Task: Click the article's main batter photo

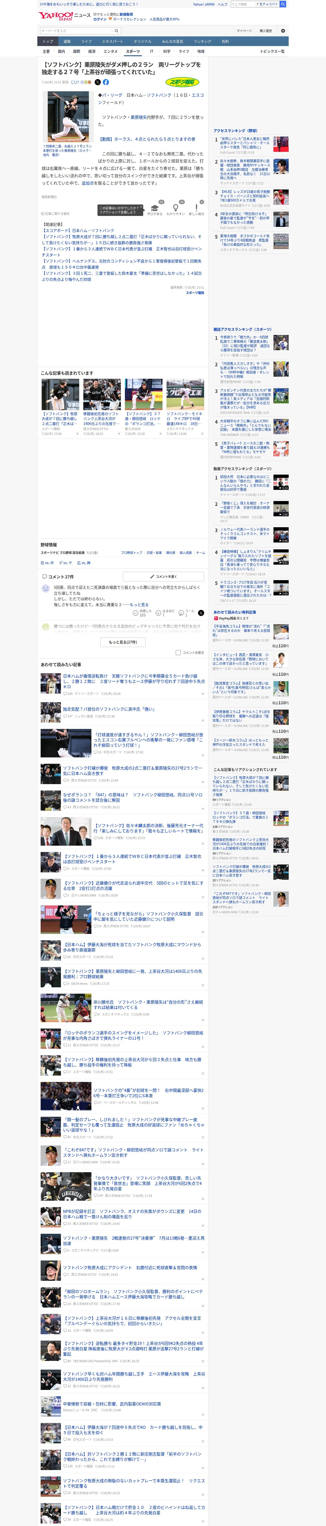Action: [70, 117]
